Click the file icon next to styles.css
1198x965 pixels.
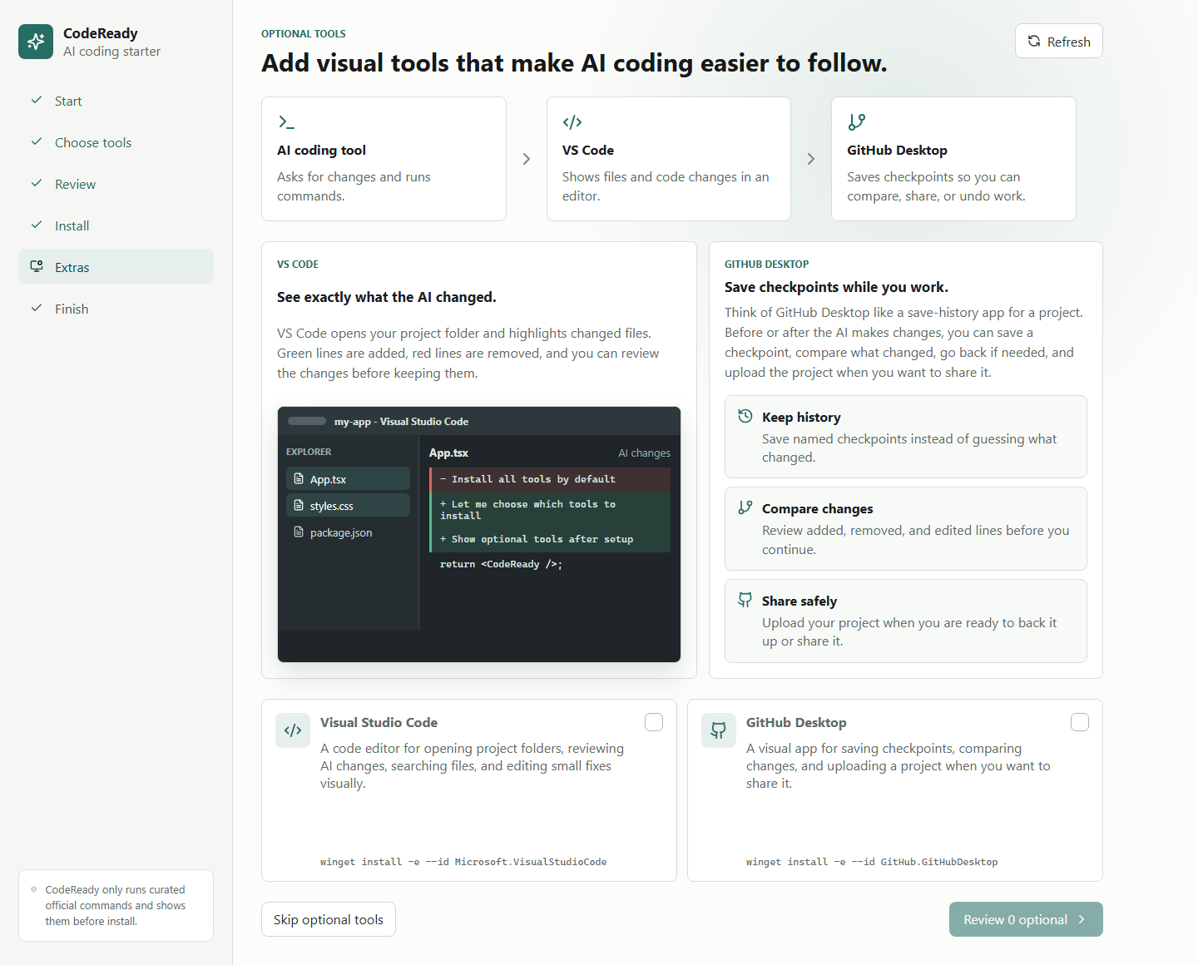[x=299, y=506]
